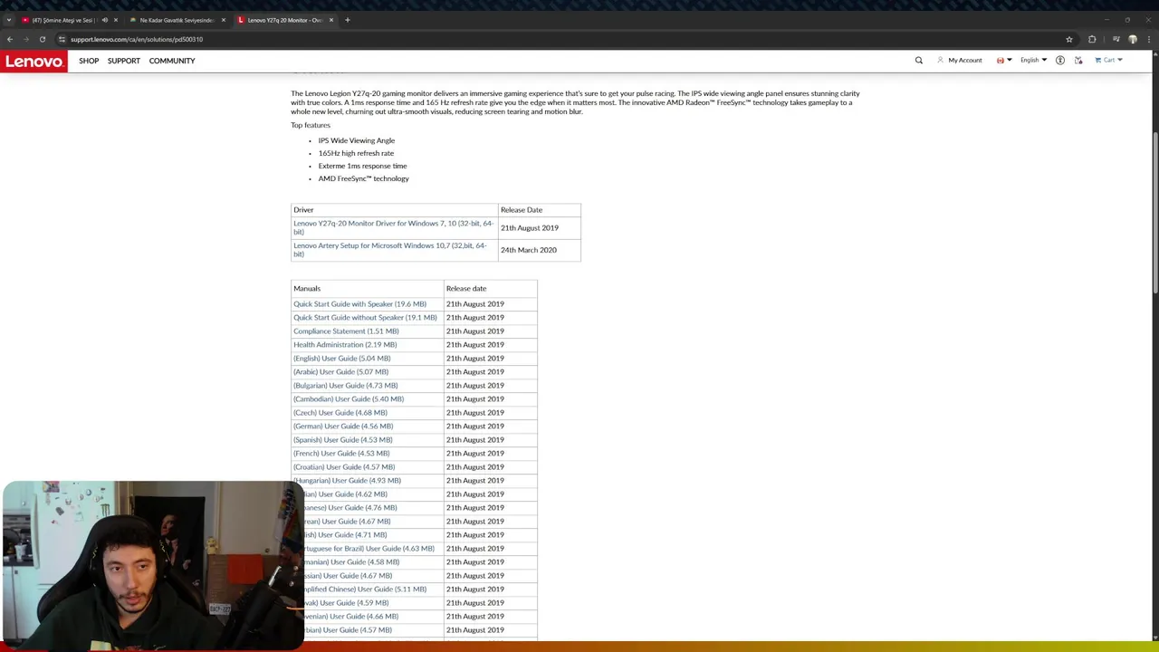Switch to the Ne Kadar Gavatlık tab
Viewport: 1159px width, 652px height.
click(x=177, y=20)
